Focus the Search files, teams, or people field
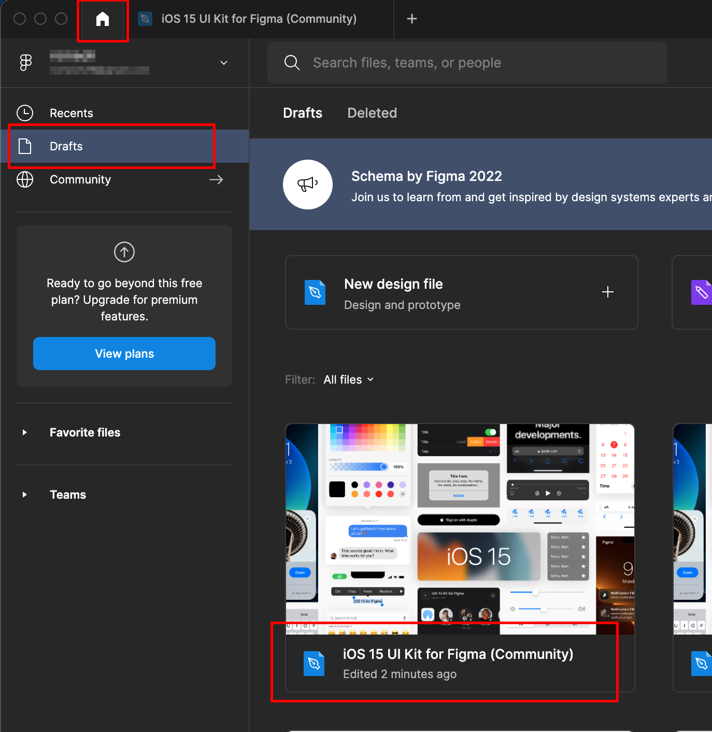The width and height of the screenshot is (712, 732). click(467, 63)
